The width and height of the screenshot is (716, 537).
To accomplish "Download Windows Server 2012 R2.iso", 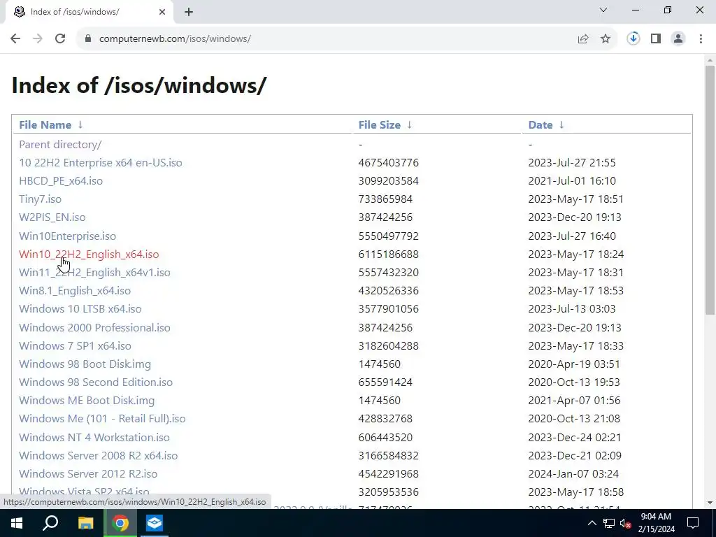I will (88, 474).
